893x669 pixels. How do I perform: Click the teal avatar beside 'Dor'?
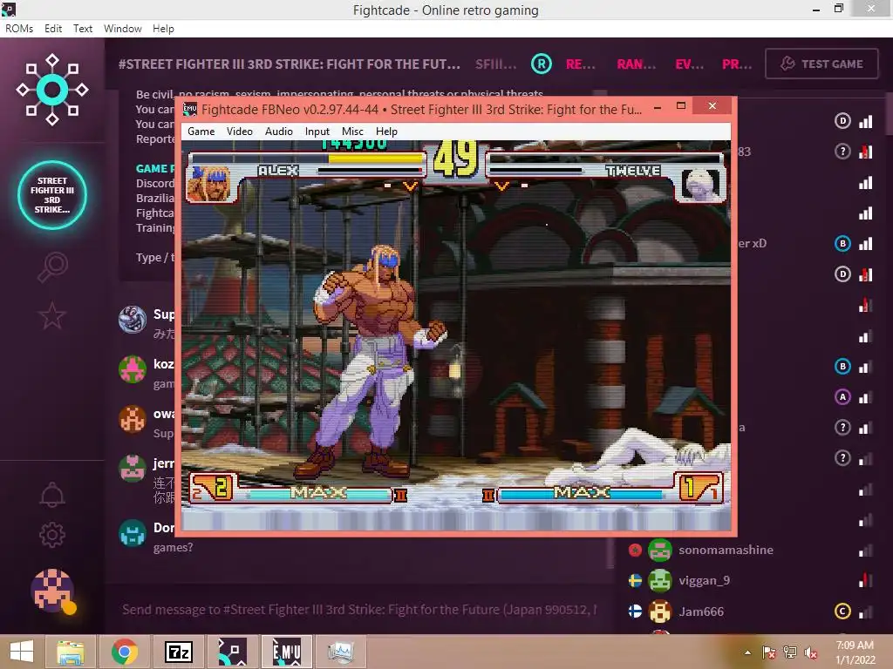point(133,534)
